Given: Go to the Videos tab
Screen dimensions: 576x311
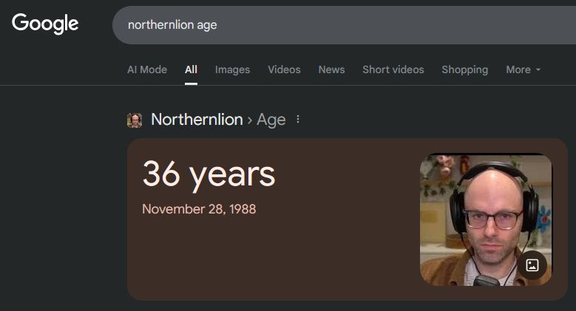Looking at the screenshot, I should tap(284, 69).
